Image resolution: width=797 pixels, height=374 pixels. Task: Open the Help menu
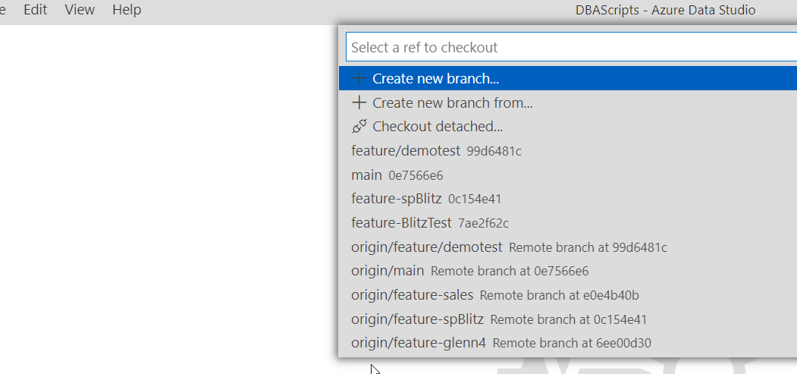[127, 10]
